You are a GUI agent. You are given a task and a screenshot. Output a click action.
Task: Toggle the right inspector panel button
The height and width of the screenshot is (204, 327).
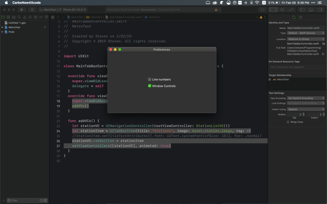(320, 9)
